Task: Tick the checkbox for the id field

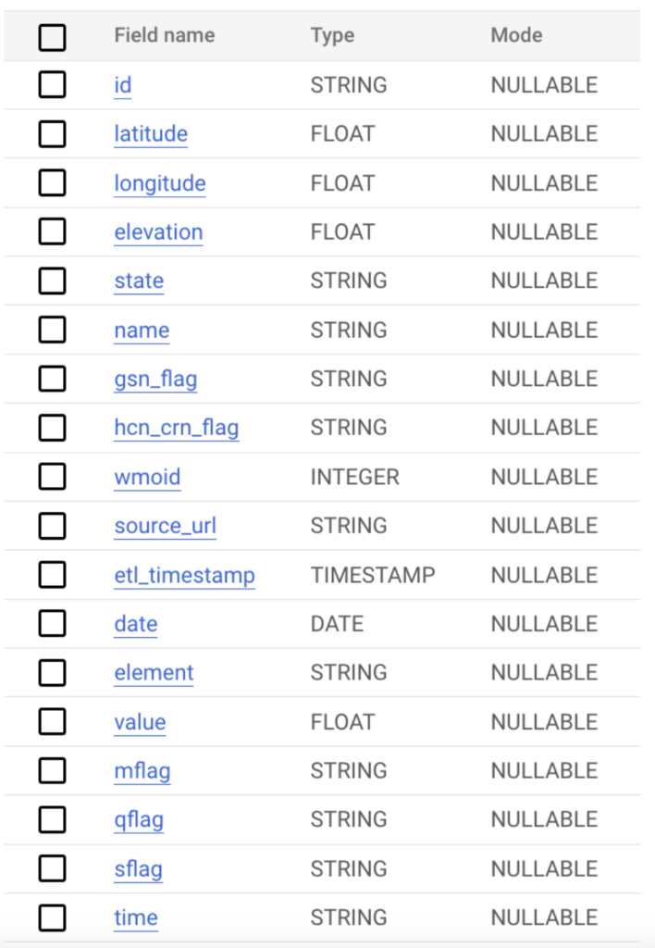Action: point(53,85)
